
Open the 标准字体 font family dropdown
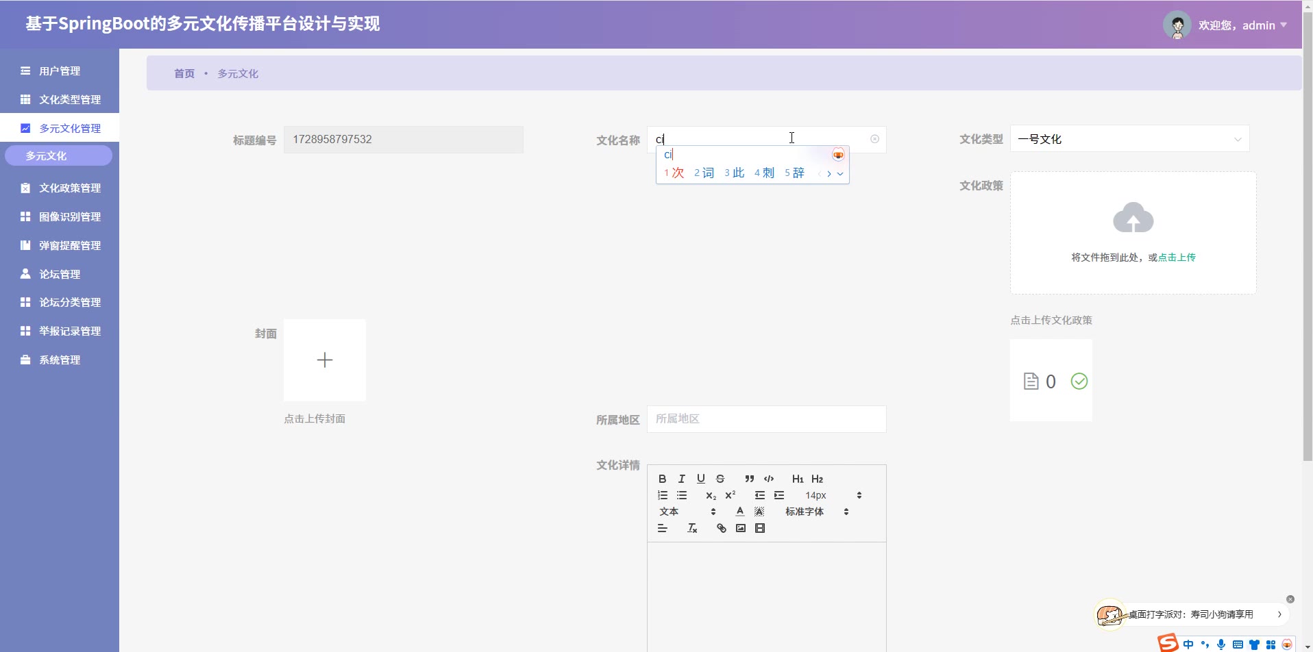(x=817, y=512)
